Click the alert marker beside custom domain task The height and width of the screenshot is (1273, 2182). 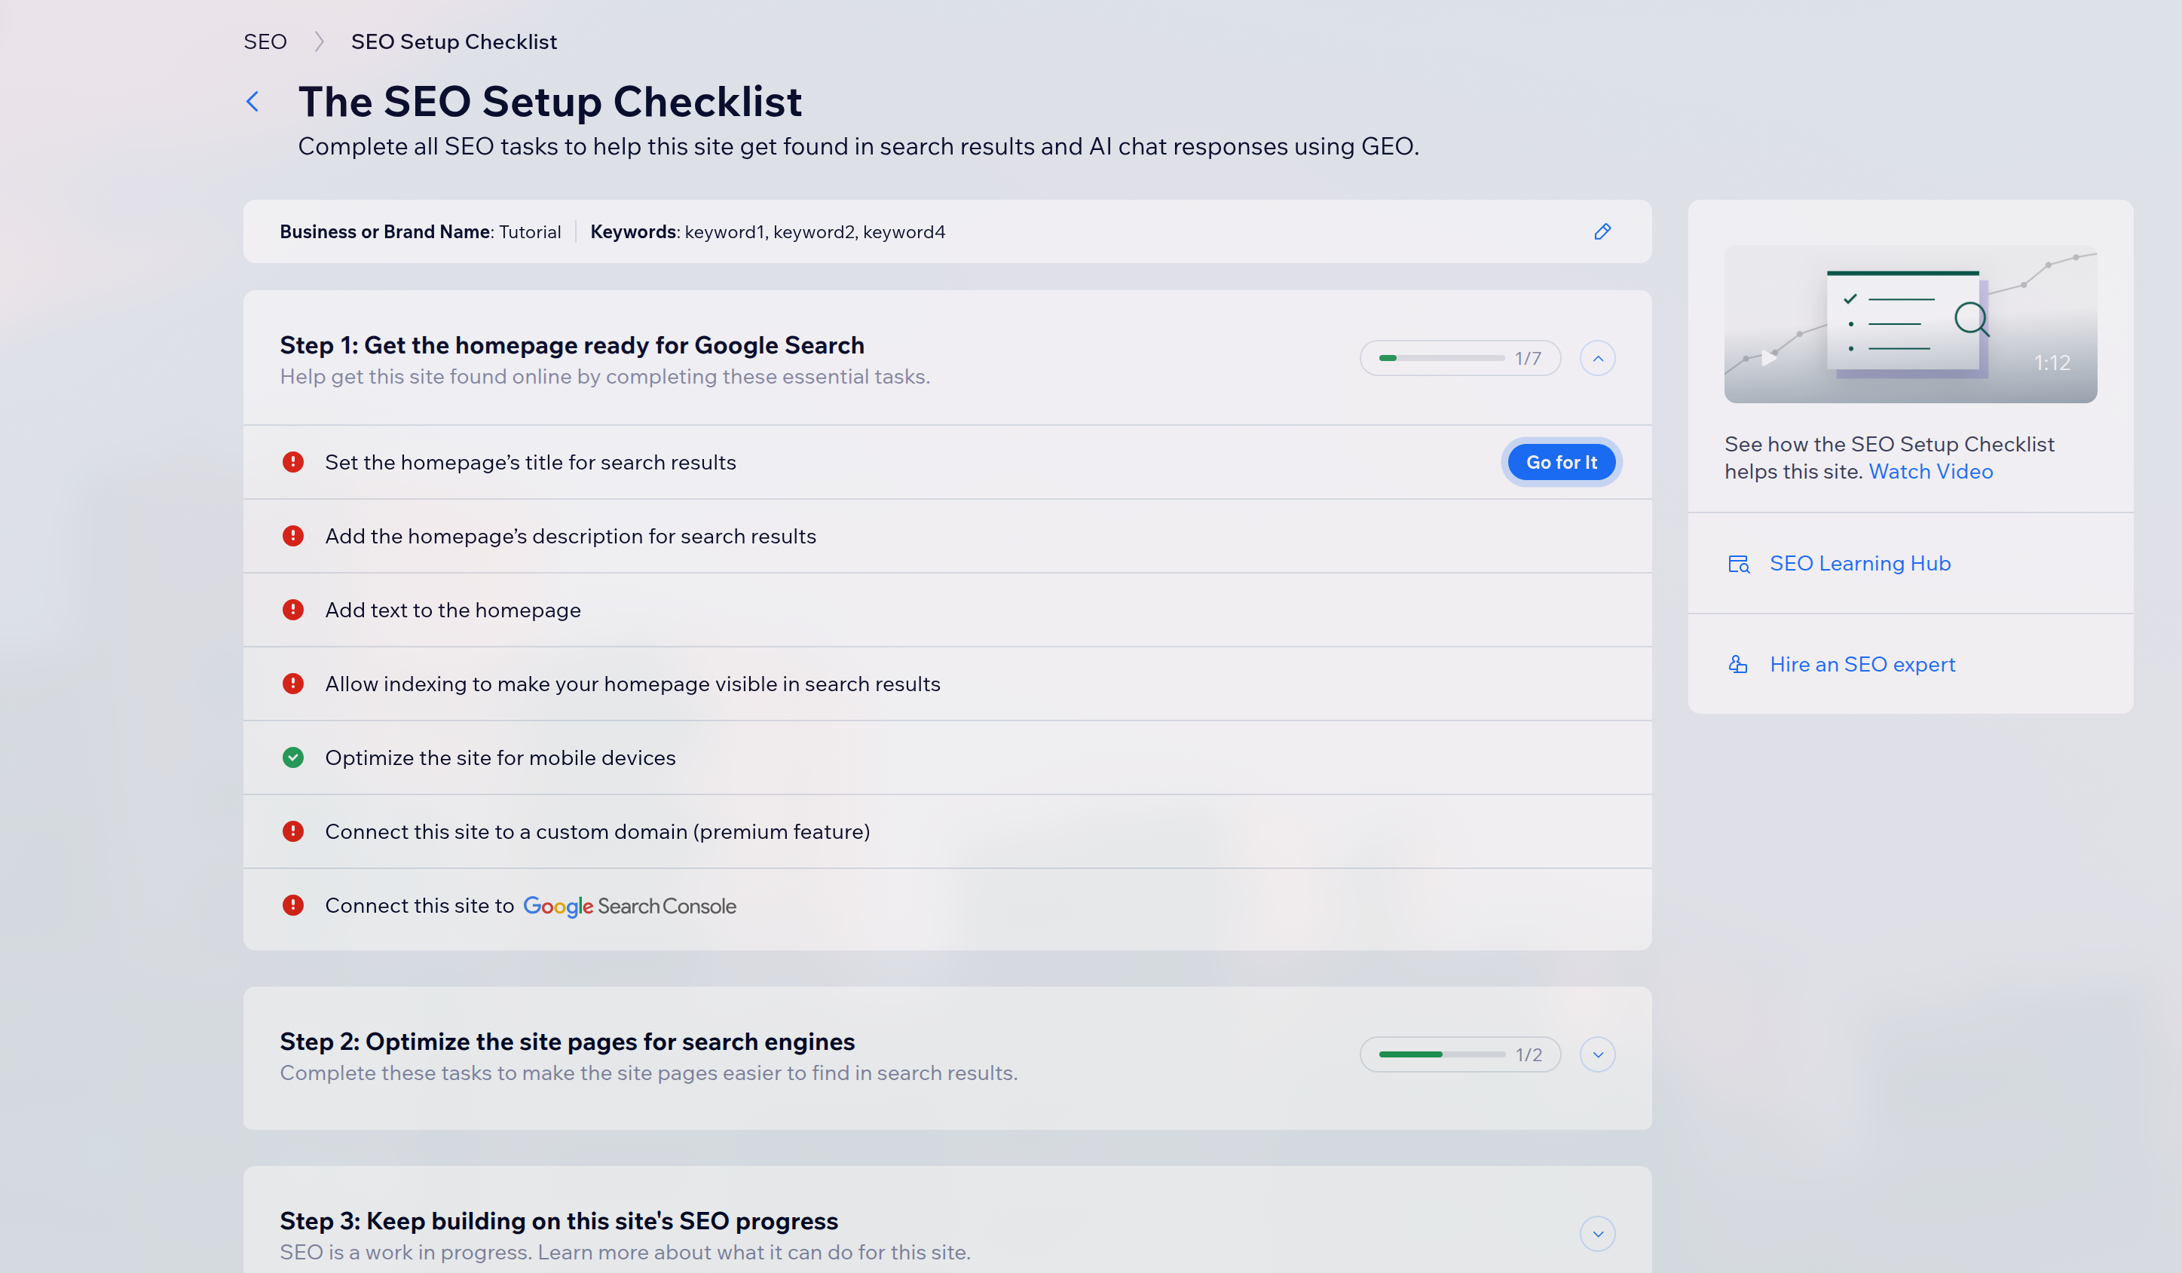point(293,831)
